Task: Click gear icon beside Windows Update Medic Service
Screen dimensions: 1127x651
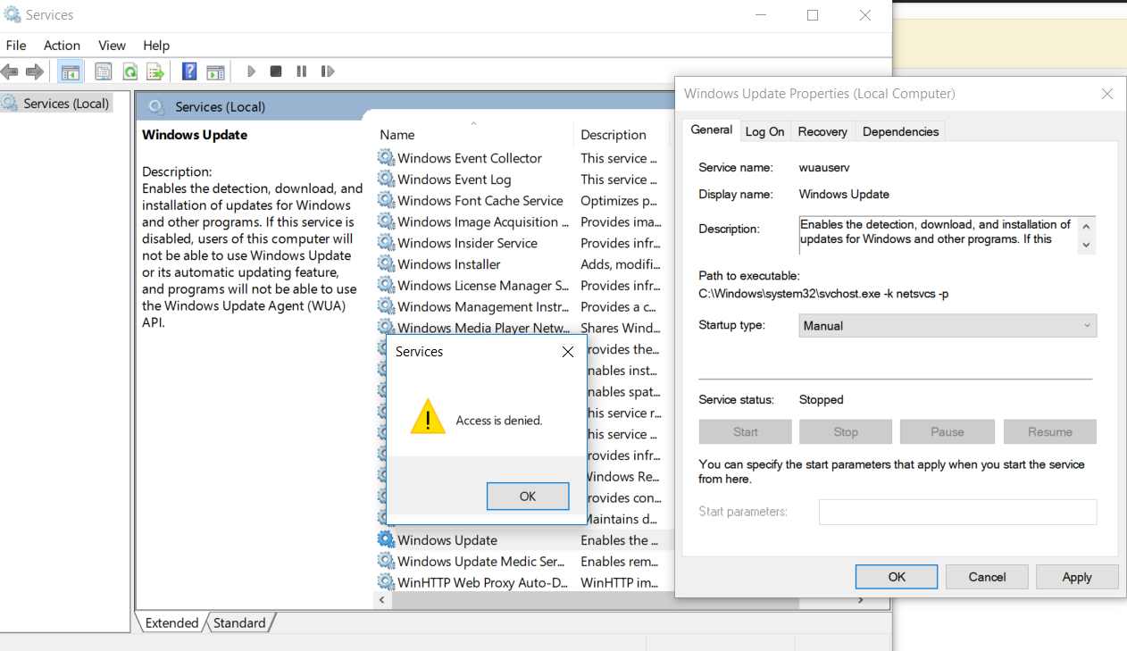Action: [386, 562]
